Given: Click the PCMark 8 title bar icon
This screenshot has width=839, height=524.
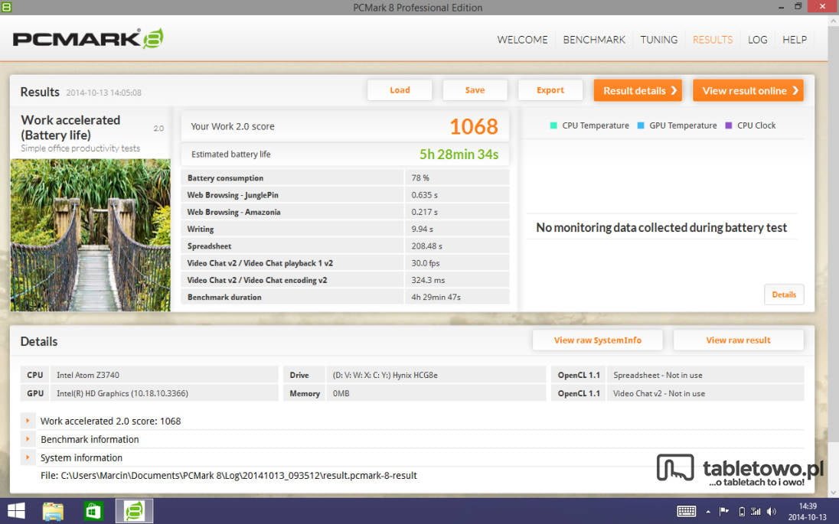Looking at the screenshot, I should click(x=6, y=7).
